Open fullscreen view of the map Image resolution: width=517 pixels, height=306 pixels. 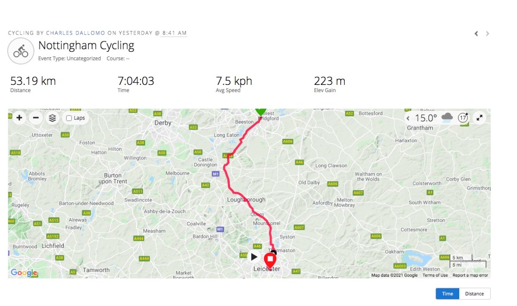point(480,117)
